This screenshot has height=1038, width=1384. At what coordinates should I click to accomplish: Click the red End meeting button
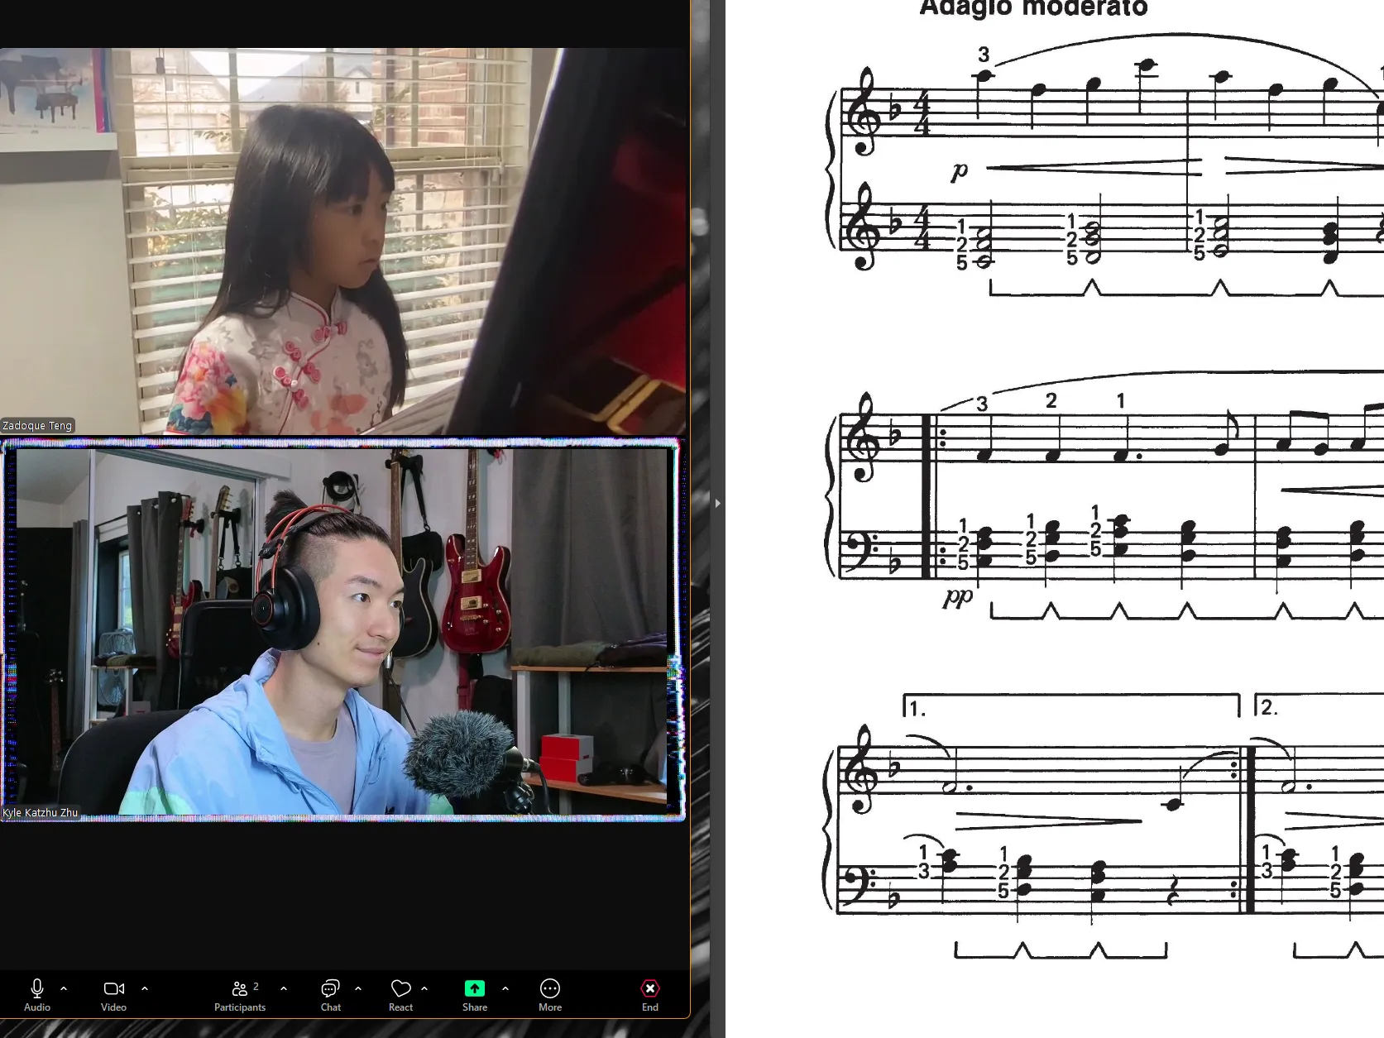(x=650, y=995)
